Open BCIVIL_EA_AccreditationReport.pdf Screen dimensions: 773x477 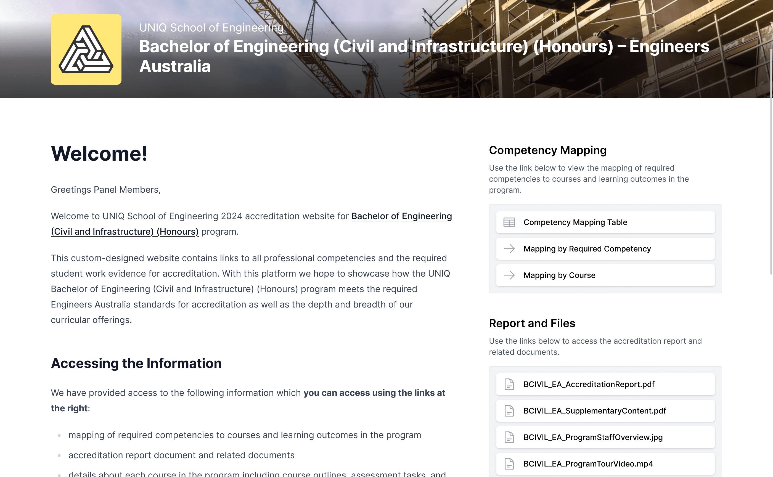tap(589, 384)
